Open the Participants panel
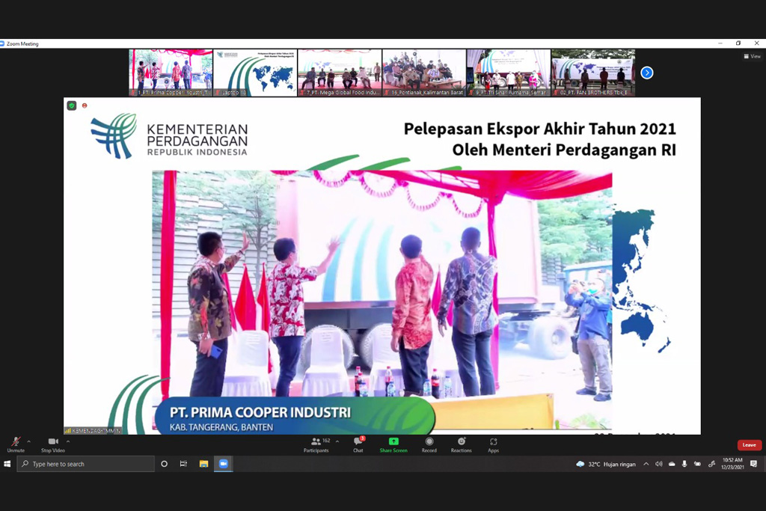The image size is (766, 511). 316,443
